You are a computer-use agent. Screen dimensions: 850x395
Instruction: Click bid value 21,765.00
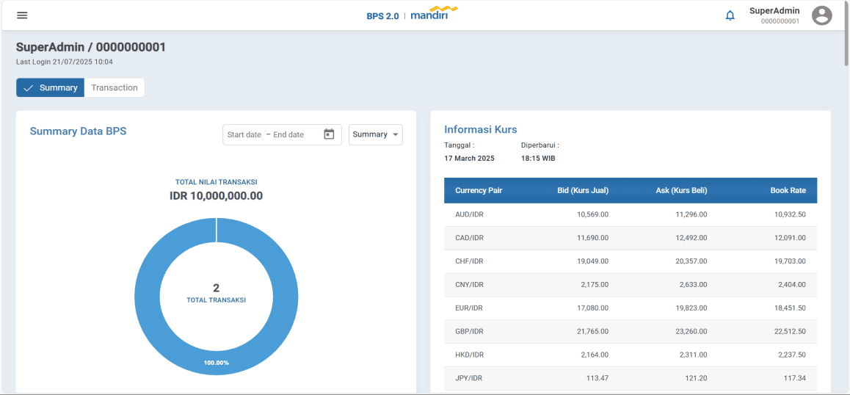click(592, 331)
